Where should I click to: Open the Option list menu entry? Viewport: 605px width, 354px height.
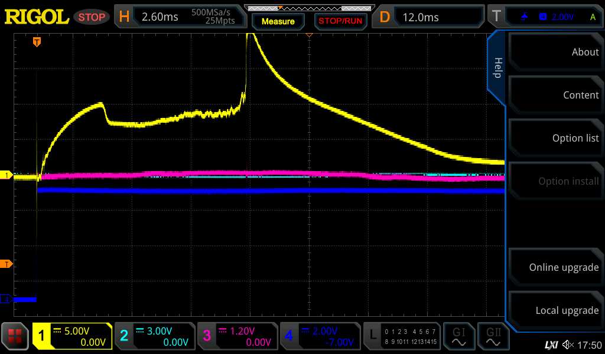point(555,138)
